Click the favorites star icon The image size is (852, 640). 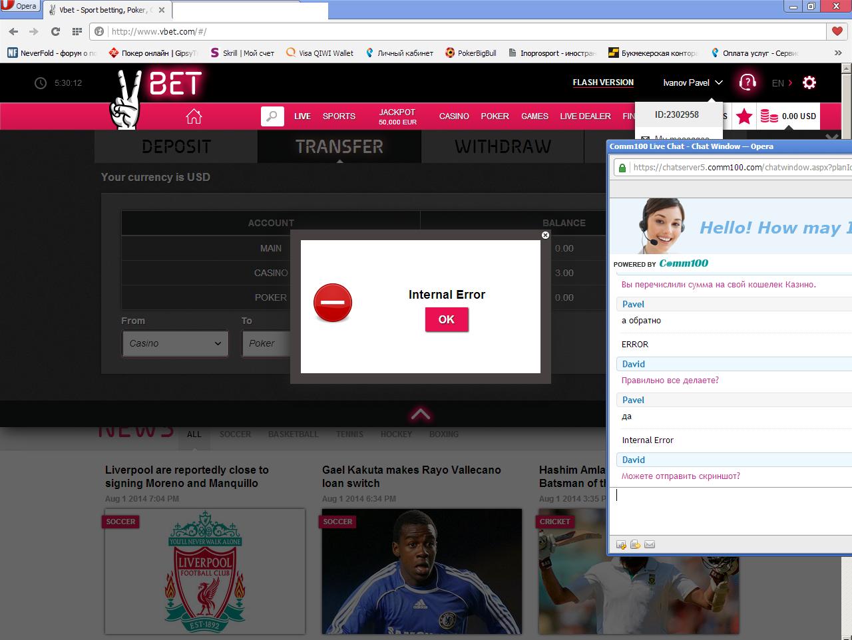(744, 116)
